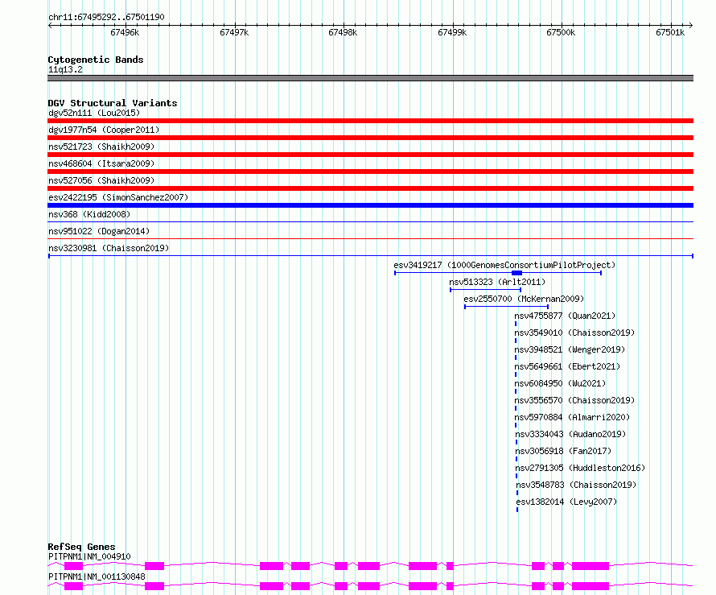716x595 pixels.
Task: Open the DGV Structural Variants track title
Action: click(113, 103)
